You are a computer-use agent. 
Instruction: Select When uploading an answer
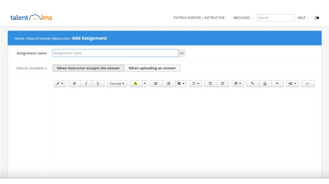(152, 68)
